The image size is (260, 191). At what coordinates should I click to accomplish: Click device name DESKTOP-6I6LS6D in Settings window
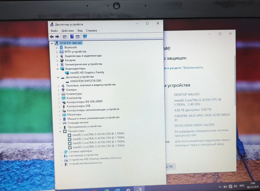coord(187,94)
